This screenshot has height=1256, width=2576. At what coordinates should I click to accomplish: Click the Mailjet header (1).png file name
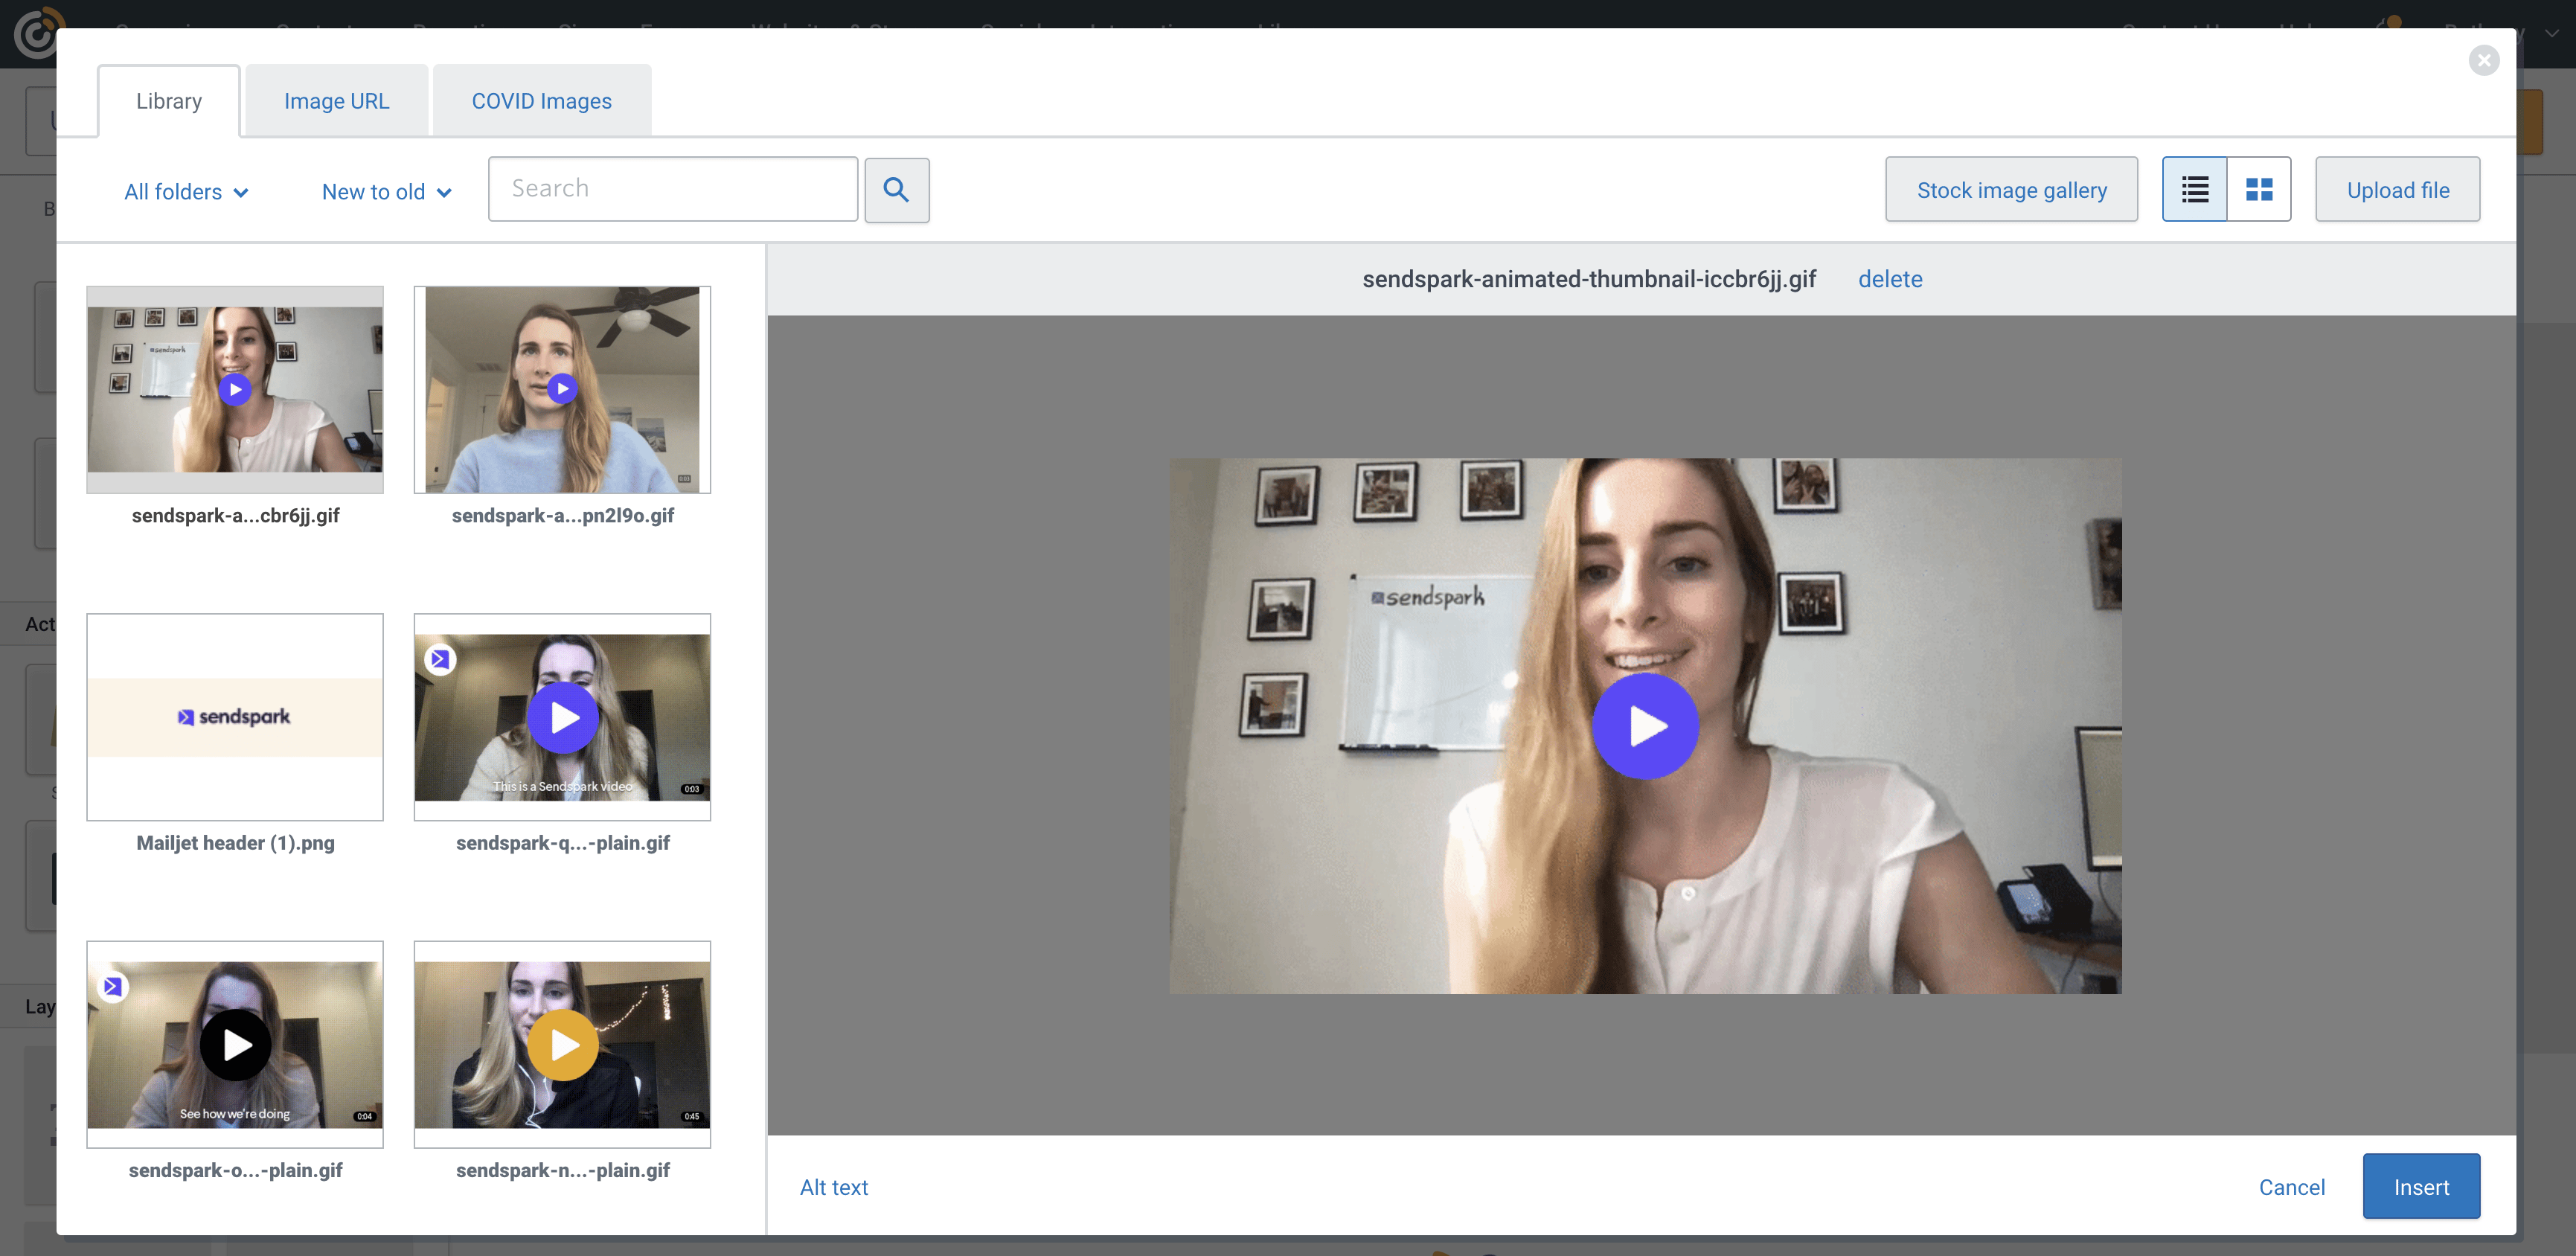pyautogui.click(x=236, y=843)
